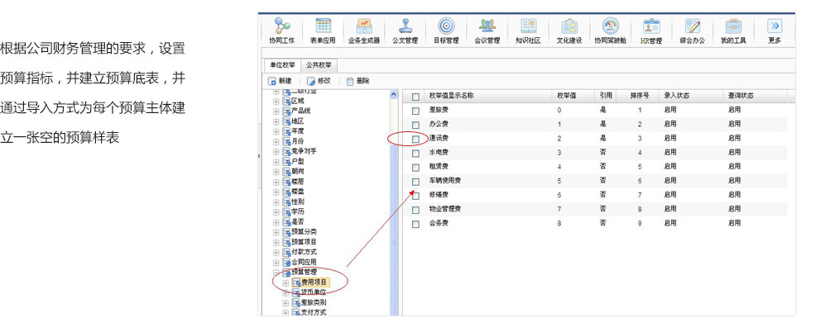Switch to the 公共枚举 tab
830x327 pixels.
(x=319, y=65)
